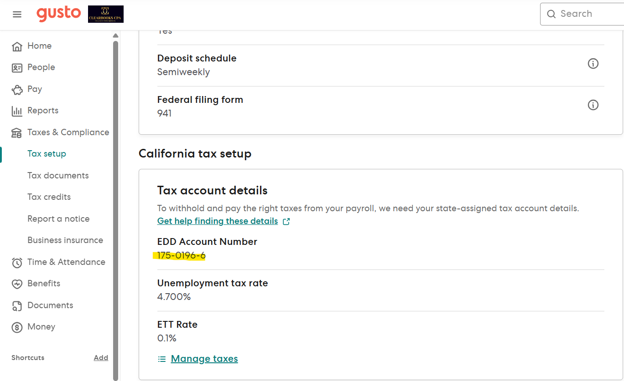Click the Gusto logo
This screenshot has width=624, height=381.
[x=58, y=14]
